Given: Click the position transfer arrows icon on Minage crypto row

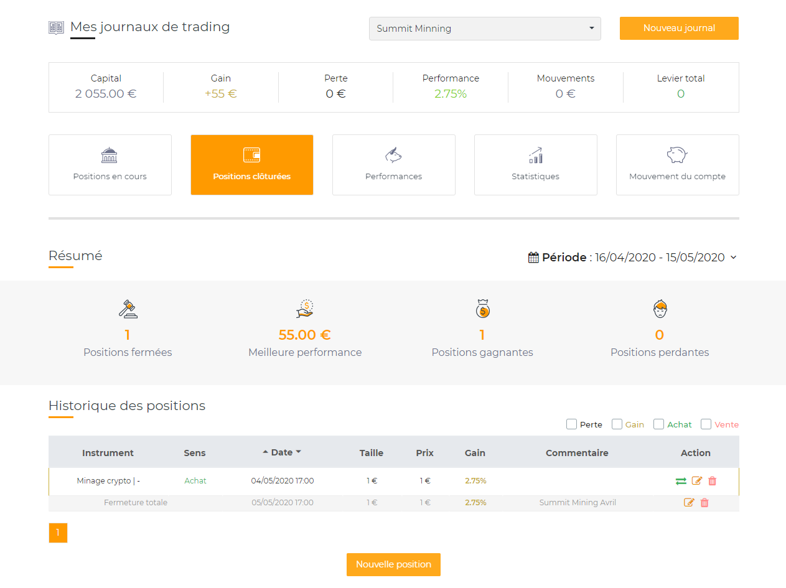Looking at the screenshot, I should click(680, 481).
